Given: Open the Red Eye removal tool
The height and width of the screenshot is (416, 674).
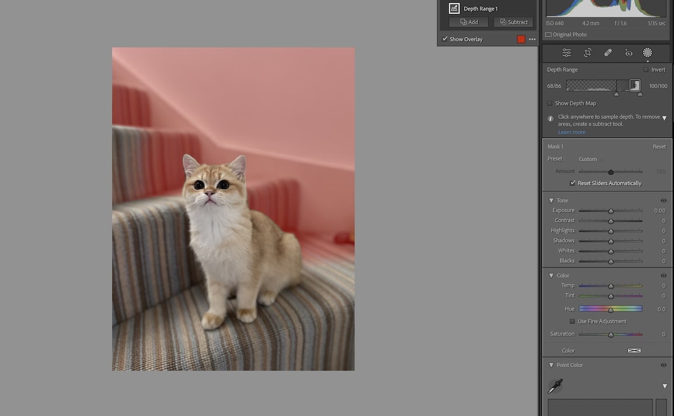Looking at the screenshot, I should pyautogui.click(x=629, y=52).
